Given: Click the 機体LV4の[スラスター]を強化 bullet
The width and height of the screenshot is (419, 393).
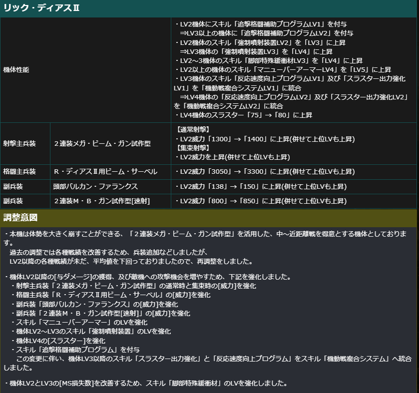Looking at the screenshot, I should [x=57, y=341].
